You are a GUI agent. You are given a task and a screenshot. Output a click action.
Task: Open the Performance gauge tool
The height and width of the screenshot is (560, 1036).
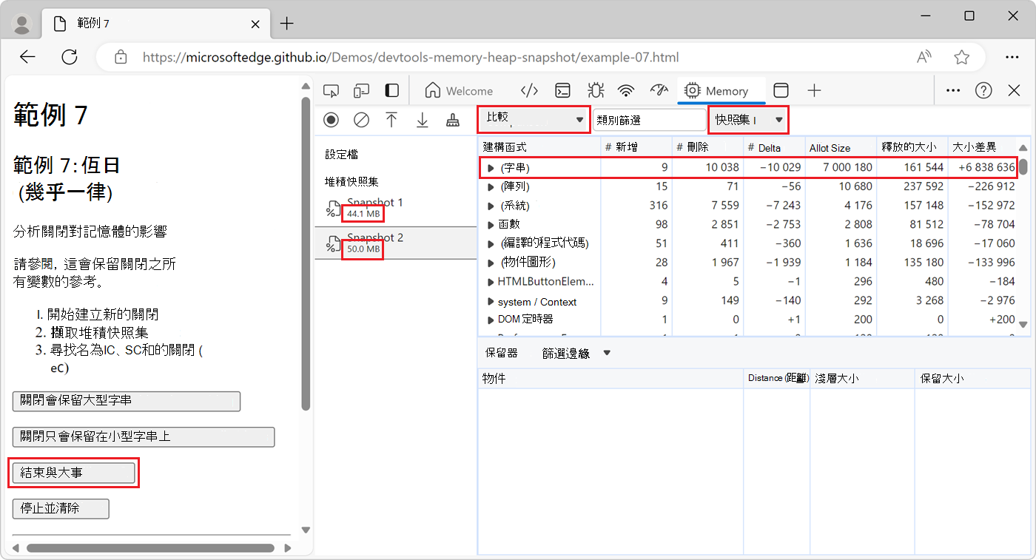pyautogui.click(x=659, y=90)
